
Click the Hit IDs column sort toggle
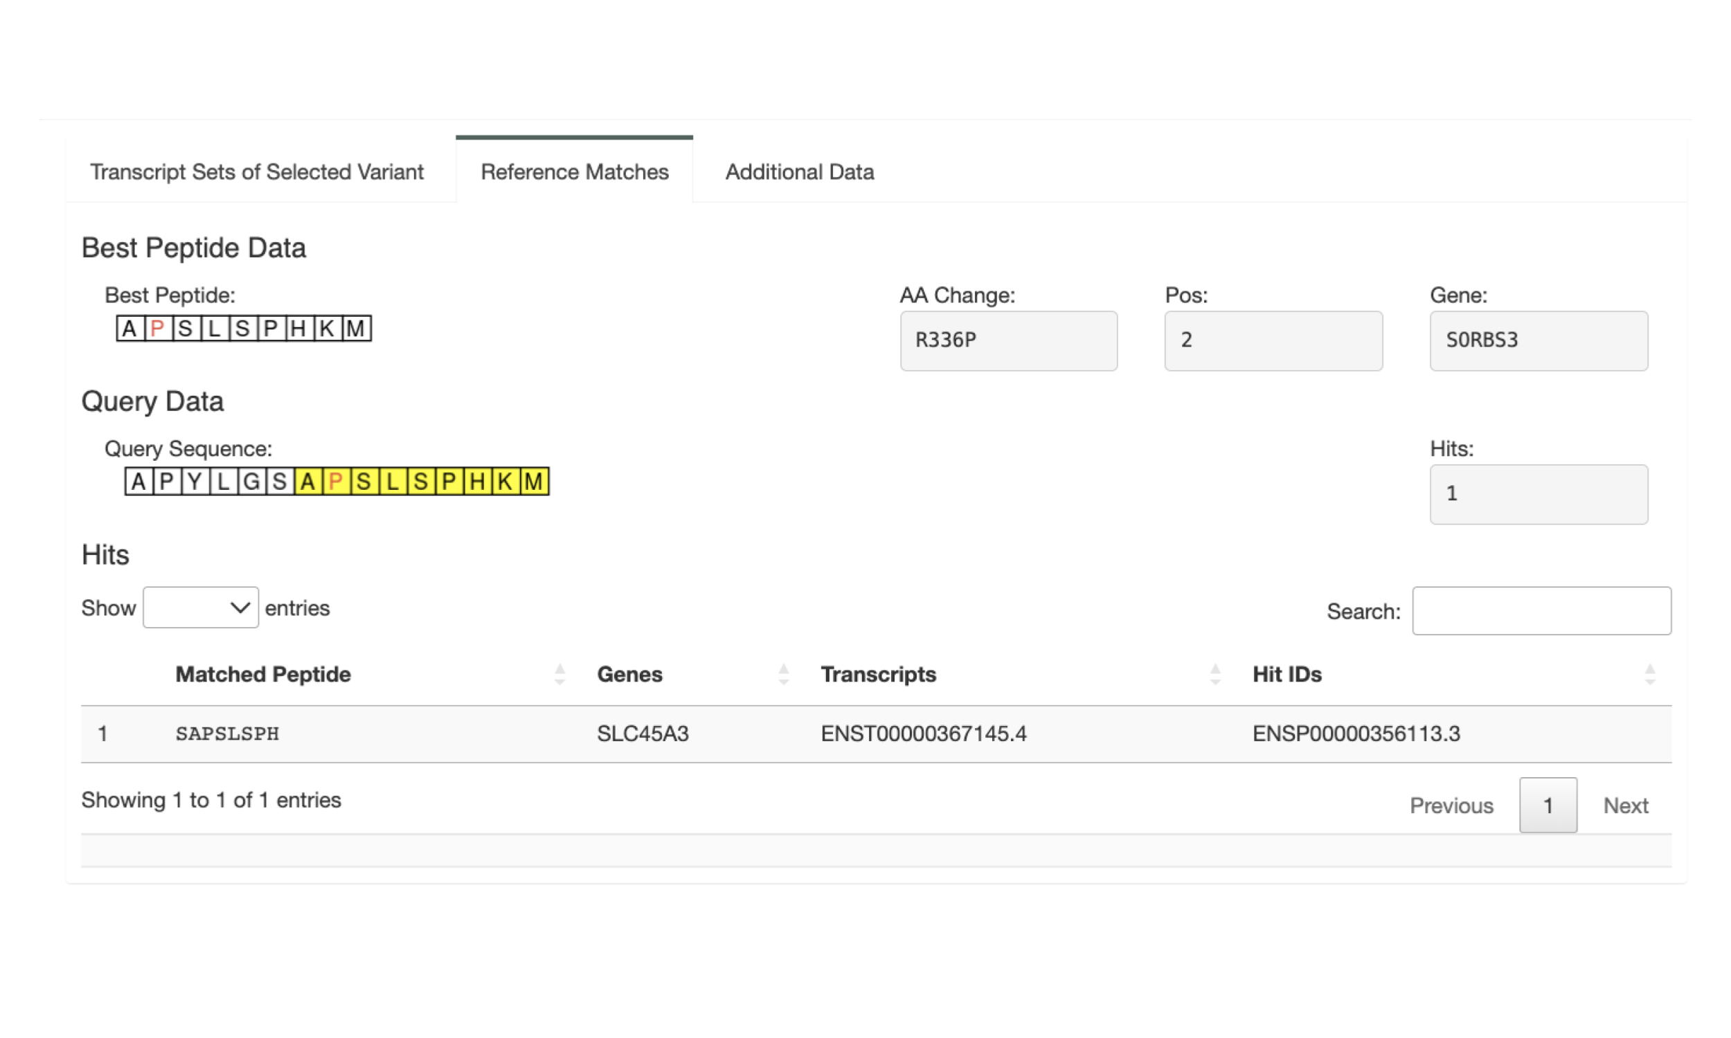[x=1649, y=675]
